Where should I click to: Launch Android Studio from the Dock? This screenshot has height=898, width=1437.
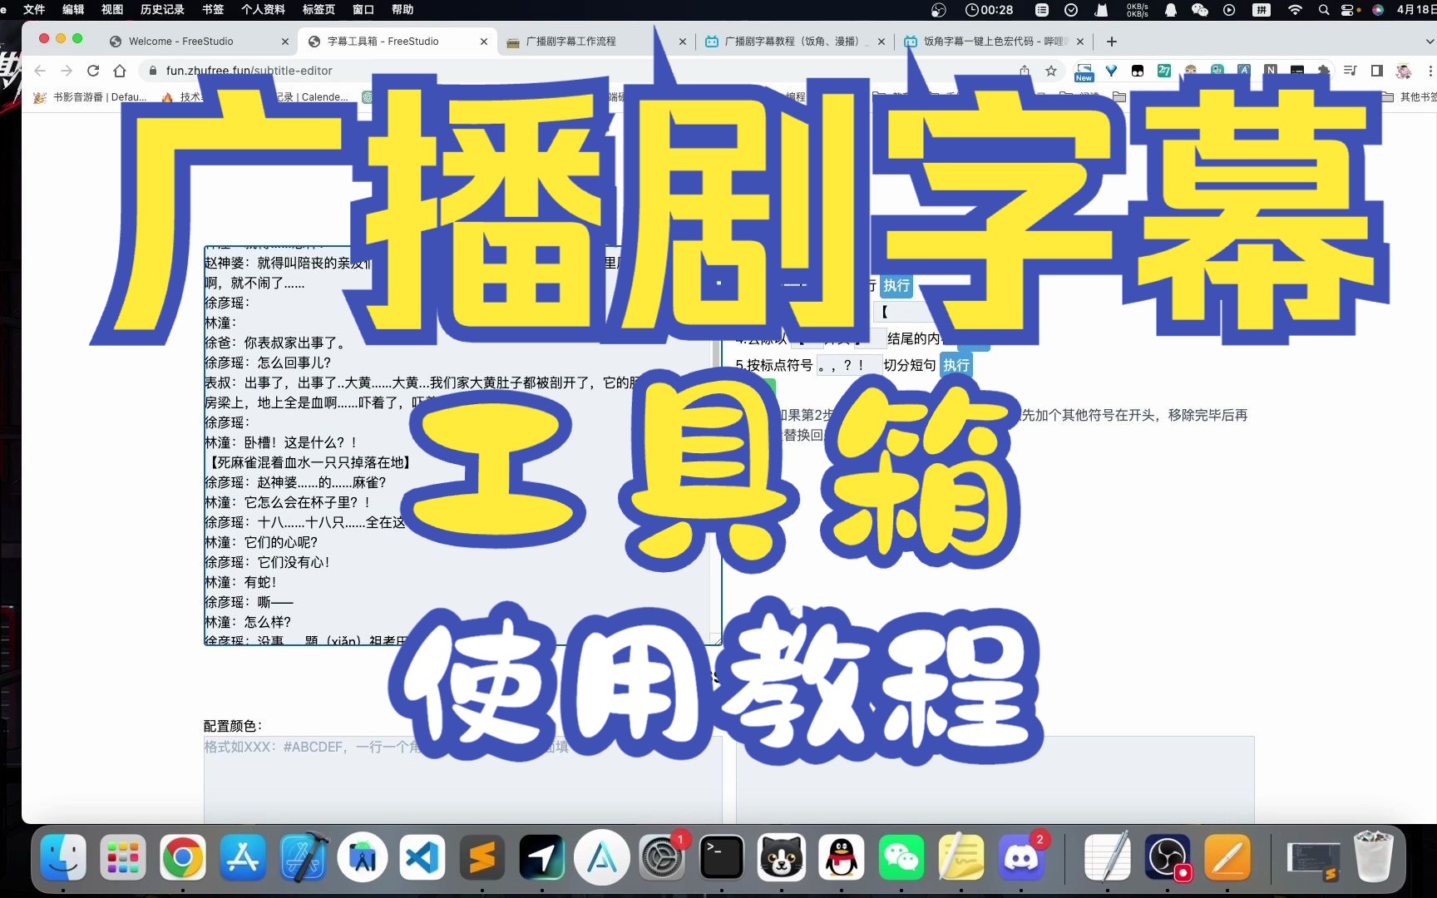(363, 857)
